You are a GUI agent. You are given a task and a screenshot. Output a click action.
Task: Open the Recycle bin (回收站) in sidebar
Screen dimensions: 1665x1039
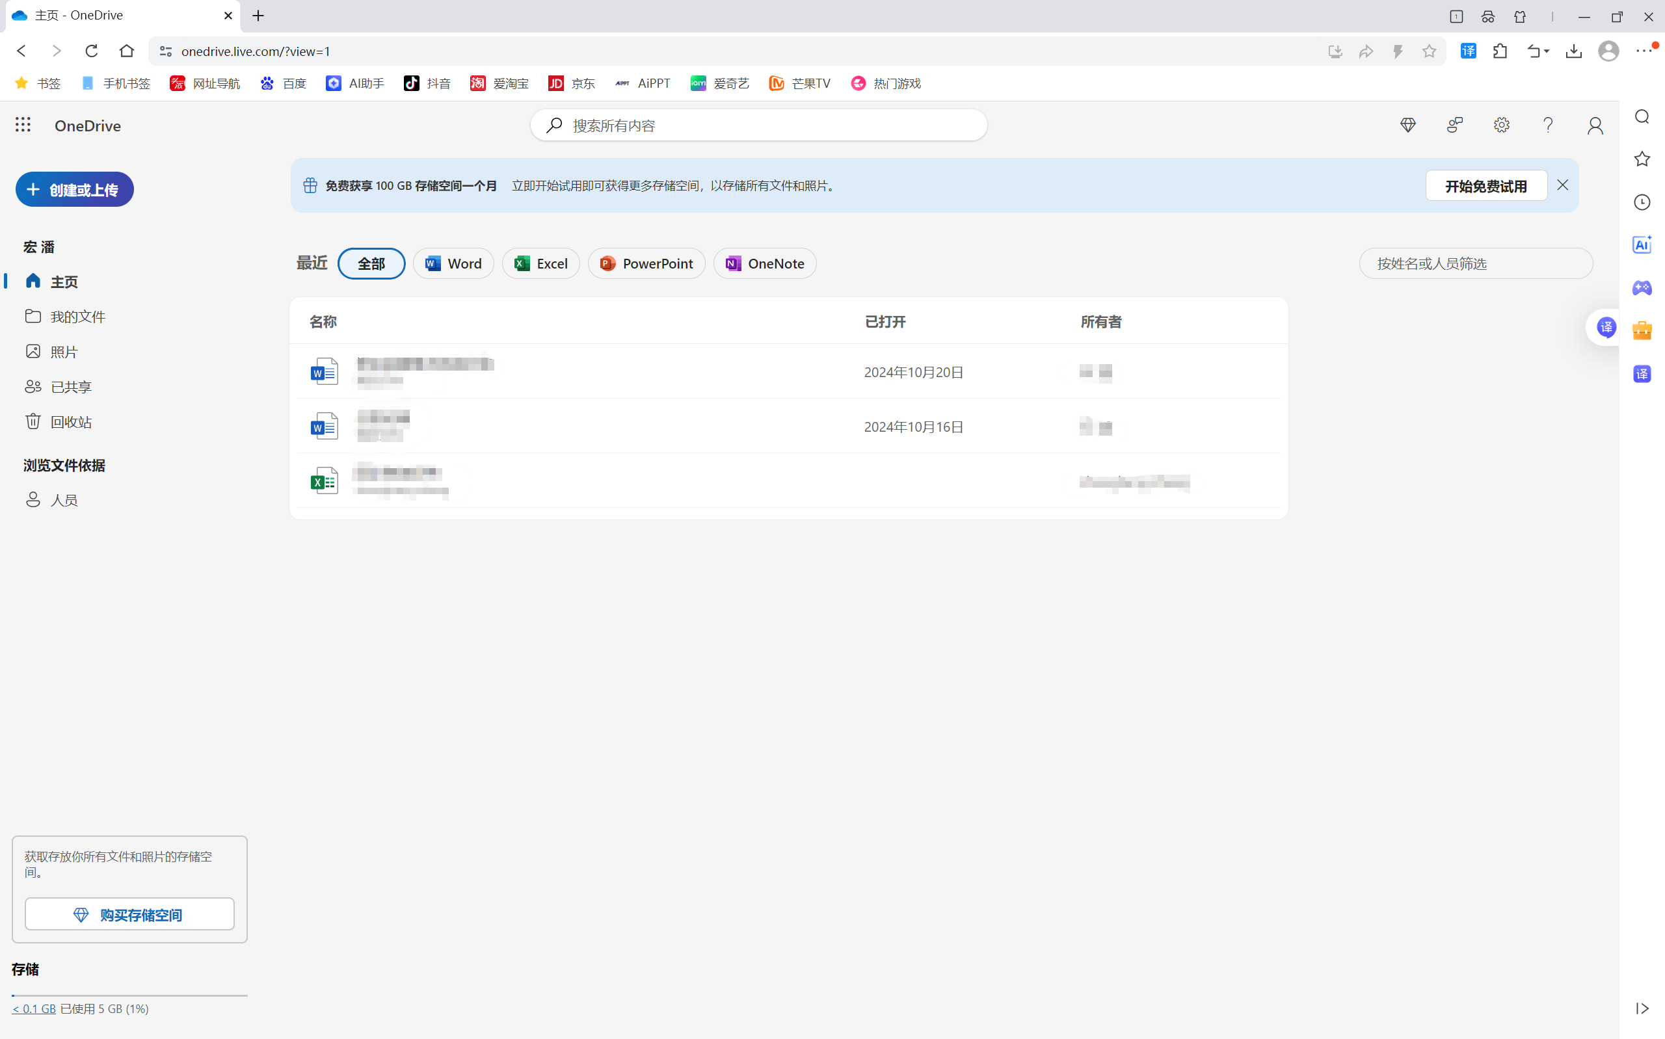pos(71,422)
